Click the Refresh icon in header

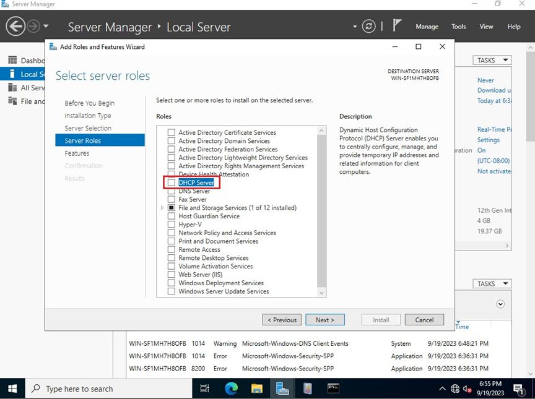368,26
